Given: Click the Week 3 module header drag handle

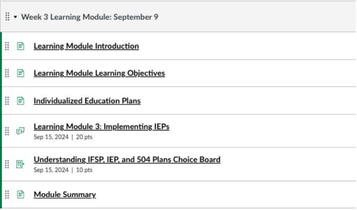Looking at the screenshot, I should (7, 17).
